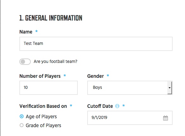This screenshot has height=136, width=185.
Task: Open the Gender dropdown arrow
Action: tap(169, 88)
